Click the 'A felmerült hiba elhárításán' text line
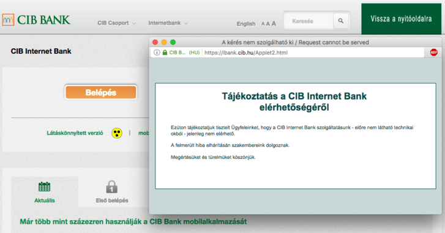Screen dimensions: 445x233 [x=230, y=146]
